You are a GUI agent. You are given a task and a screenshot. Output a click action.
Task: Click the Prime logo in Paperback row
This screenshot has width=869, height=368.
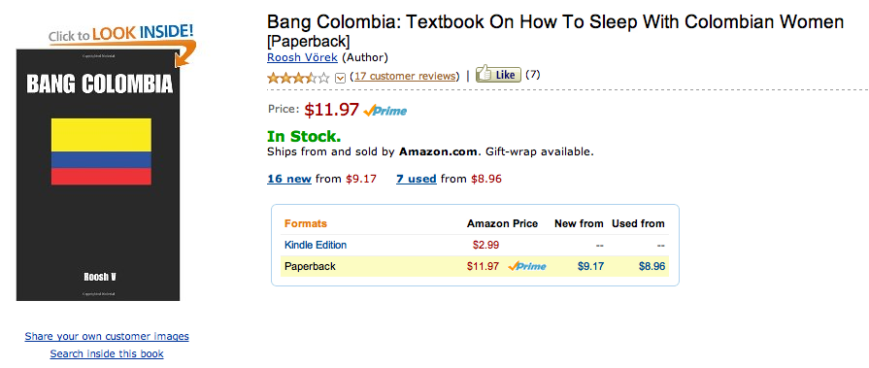pos(526,267)
